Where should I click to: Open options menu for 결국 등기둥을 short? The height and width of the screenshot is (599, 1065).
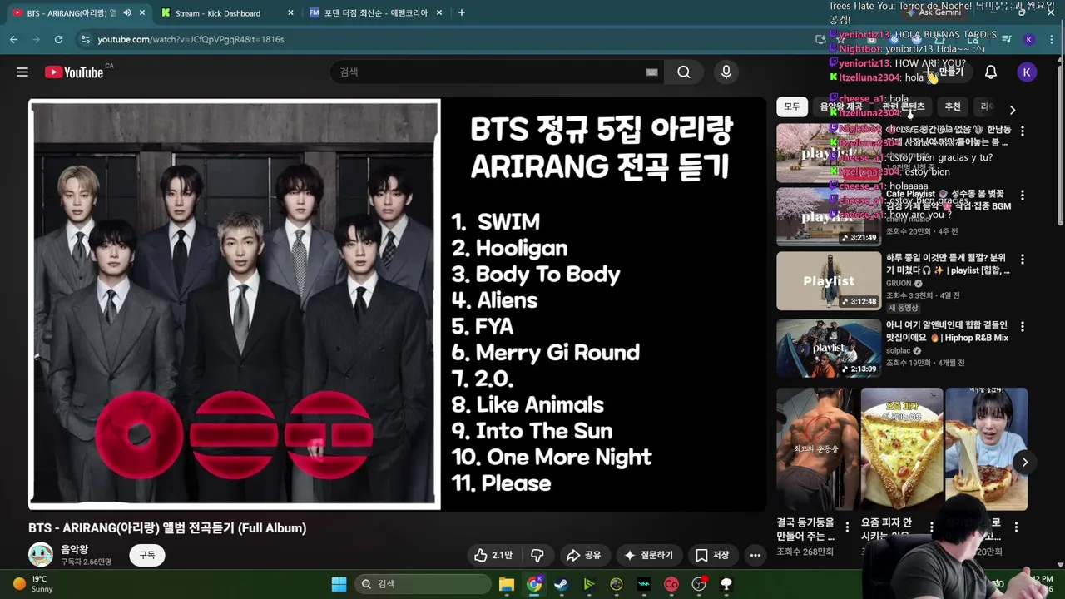click(847, 527)
